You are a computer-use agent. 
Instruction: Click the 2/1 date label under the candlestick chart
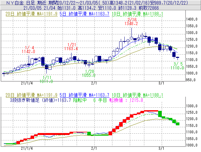point(94,83)
